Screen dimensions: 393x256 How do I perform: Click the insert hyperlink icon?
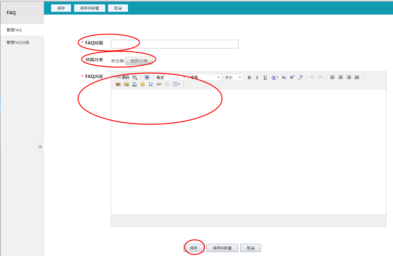(x=159, y=84)
